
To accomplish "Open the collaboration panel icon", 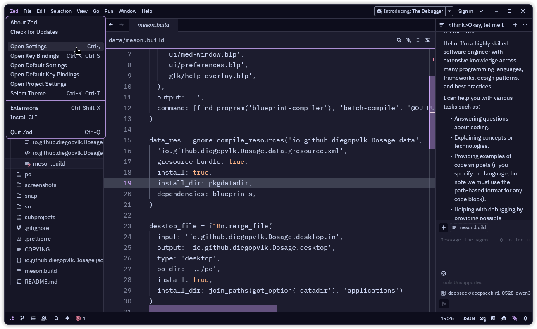I will tap(44, 318).
